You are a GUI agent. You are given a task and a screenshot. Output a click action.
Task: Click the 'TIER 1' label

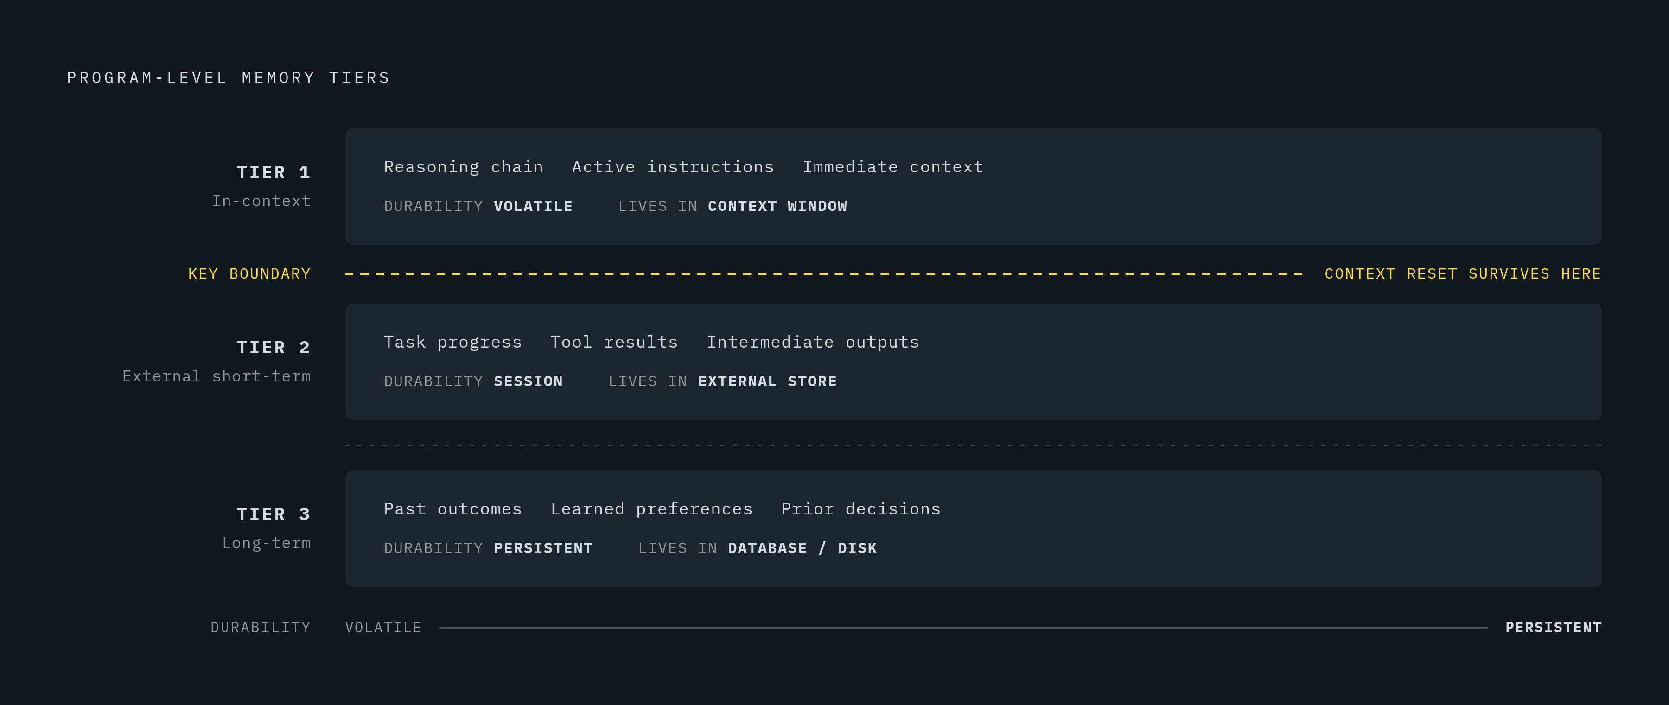(x=274, y=172)
